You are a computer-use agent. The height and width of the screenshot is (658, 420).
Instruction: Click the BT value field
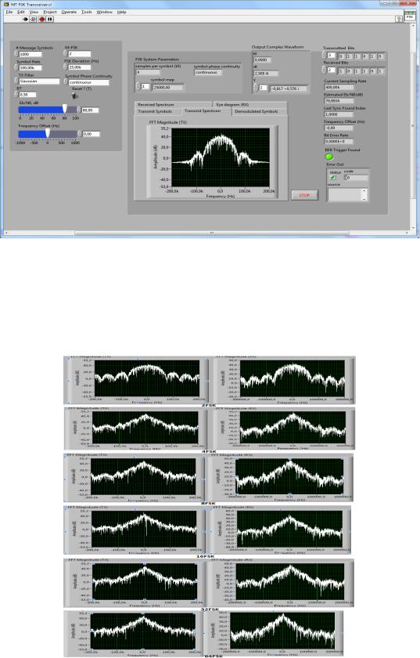click(27, 95)
